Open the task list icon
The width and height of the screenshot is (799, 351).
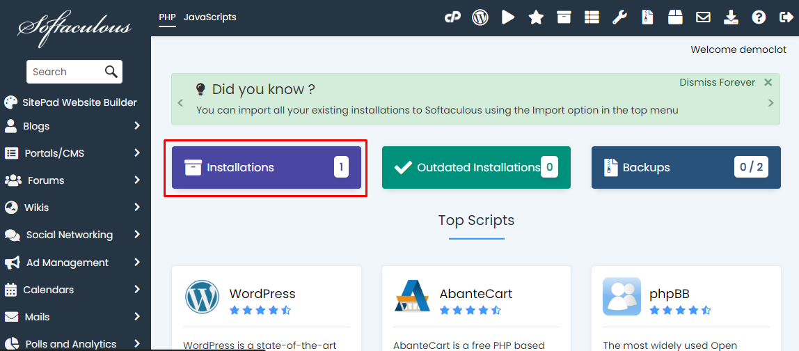(592, 18)
